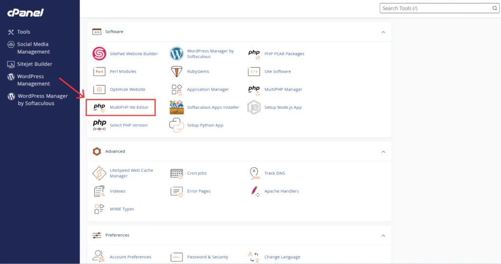501x264 pixels.
Task: Open the PHP PEAR Packages link
Action: click(x=284, y=54)
